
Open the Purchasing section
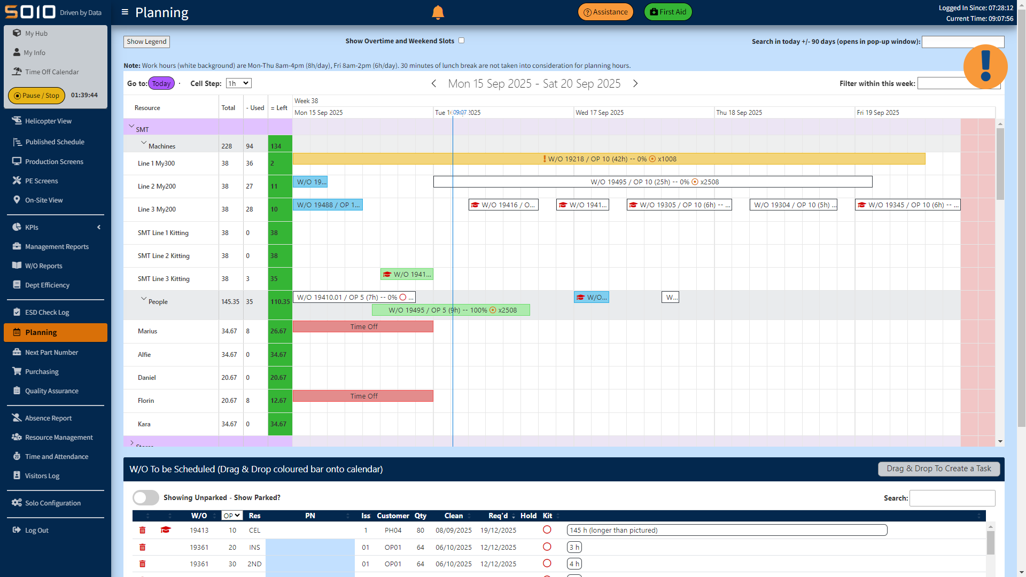tap(41, 371)
